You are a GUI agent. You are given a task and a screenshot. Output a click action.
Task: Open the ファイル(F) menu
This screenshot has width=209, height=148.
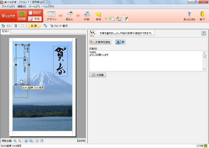click(8, 6)
